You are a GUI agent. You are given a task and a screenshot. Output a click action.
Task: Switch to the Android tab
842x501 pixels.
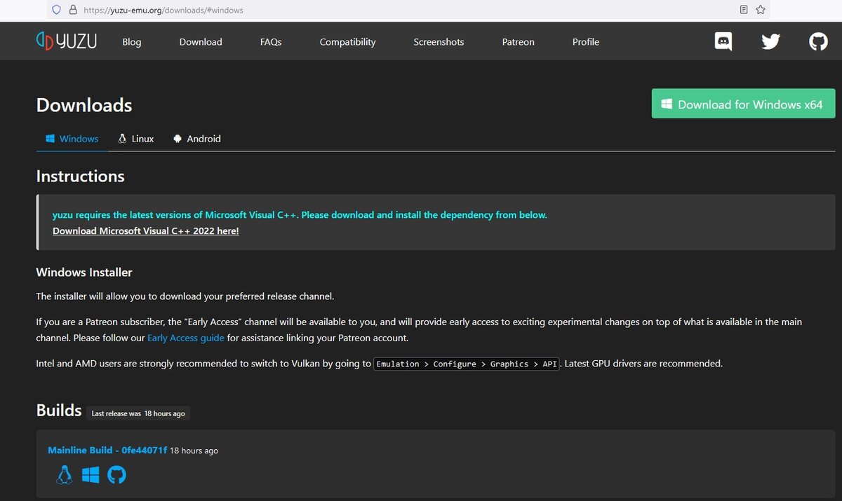(197, 139)
